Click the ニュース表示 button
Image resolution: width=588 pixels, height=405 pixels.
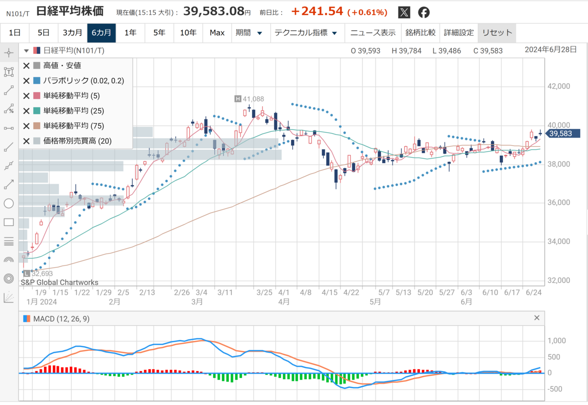click(x=372, y=33)
